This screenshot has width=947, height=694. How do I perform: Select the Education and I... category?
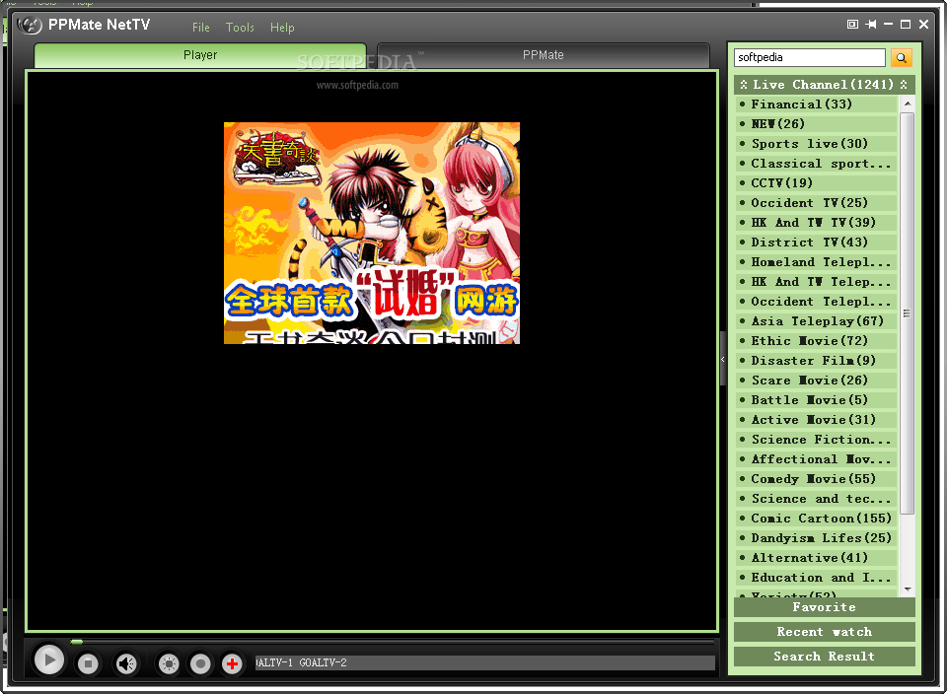click(817, 578)
